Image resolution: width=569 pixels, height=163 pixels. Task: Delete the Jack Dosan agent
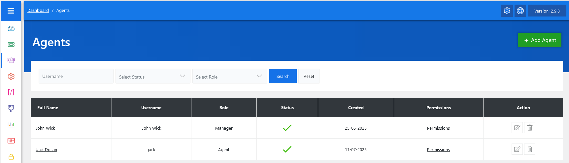click(x=530, y=149)
